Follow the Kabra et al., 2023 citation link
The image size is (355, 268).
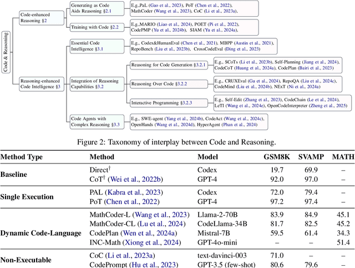tap(130, 193)
